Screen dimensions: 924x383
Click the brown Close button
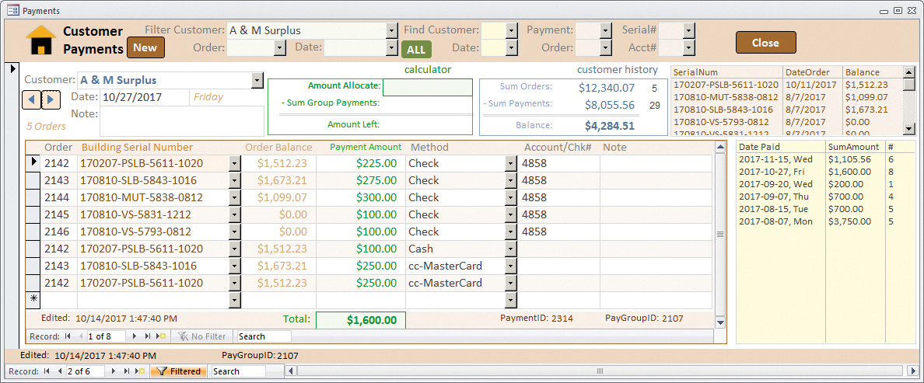coord(765,43)
